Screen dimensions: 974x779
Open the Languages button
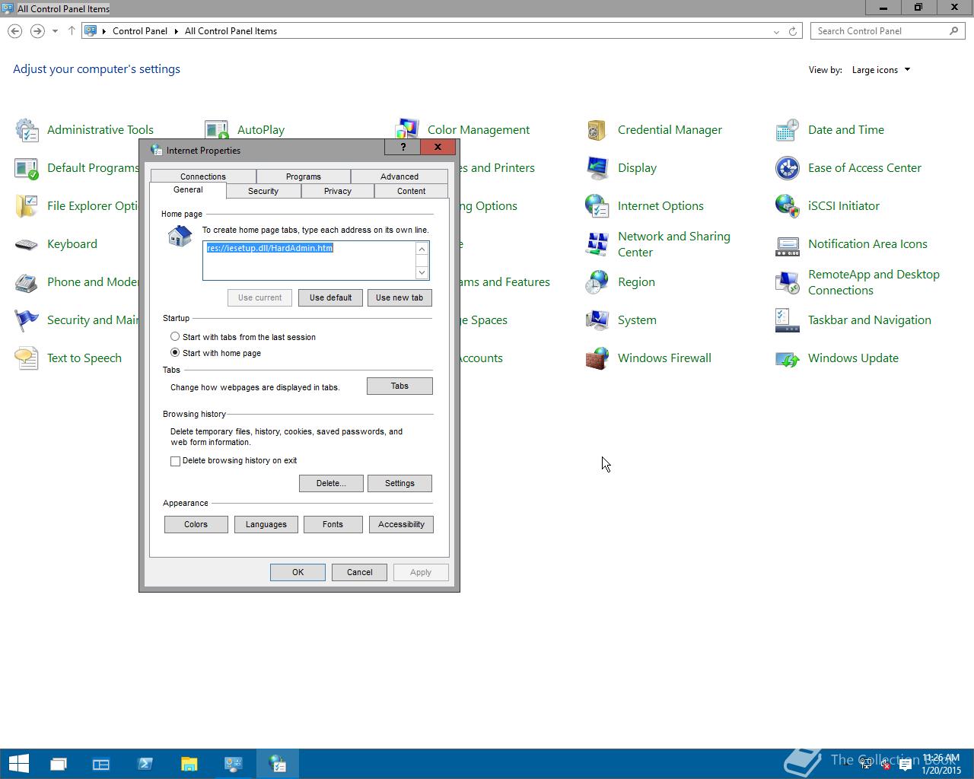pyautogui.click(x=266, y=524)
